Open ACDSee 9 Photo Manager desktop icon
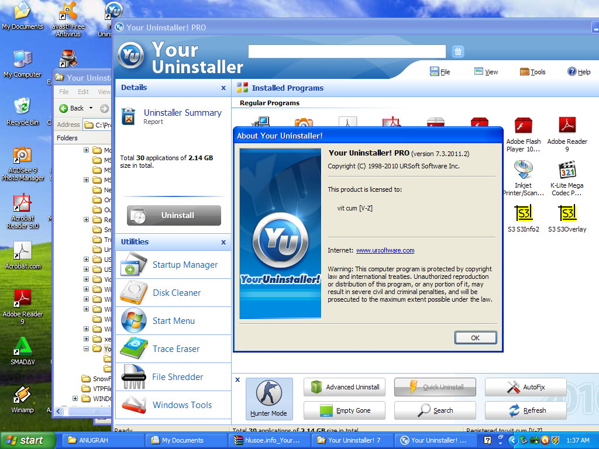Screen dimensions: 599x449 point(23,164)
